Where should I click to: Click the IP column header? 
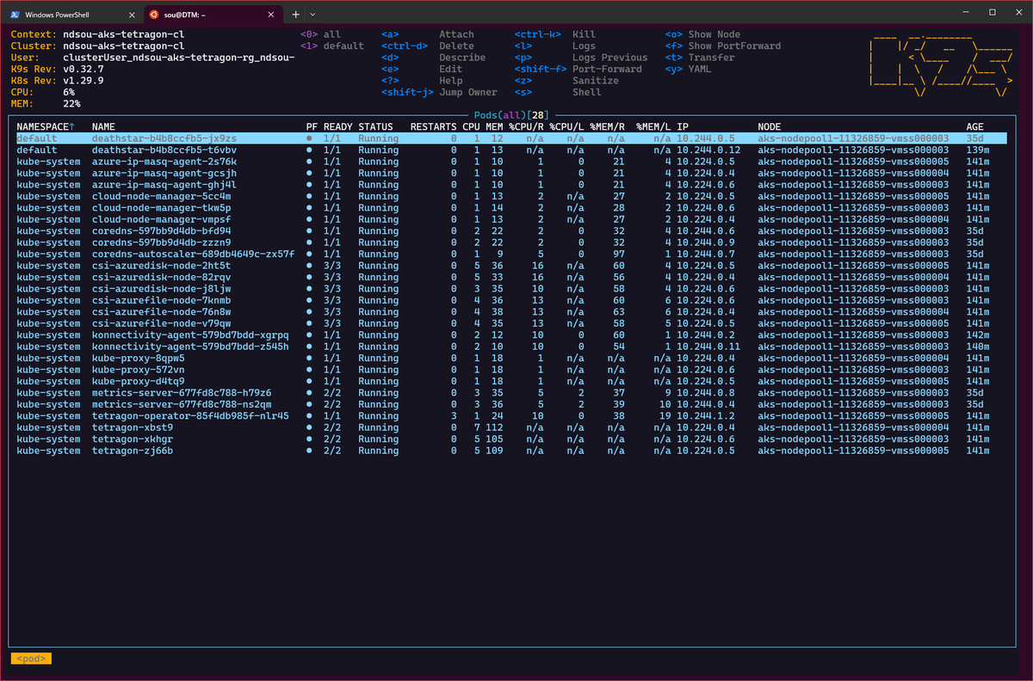click(x=682, y=126)
